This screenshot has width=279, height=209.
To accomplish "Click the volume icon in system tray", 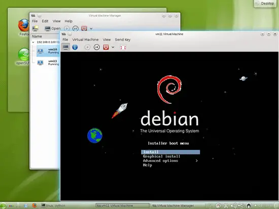I will pos(233,205).
